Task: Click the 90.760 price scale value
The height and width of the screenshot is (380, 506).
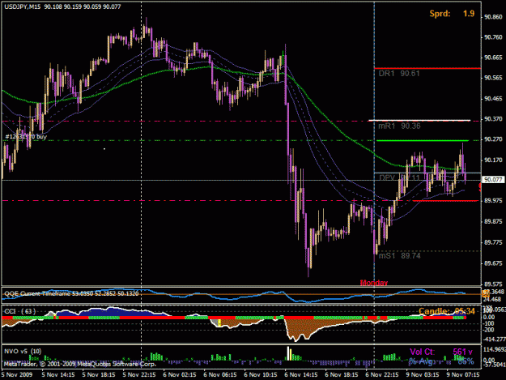Action: click(x=493, y=37)
